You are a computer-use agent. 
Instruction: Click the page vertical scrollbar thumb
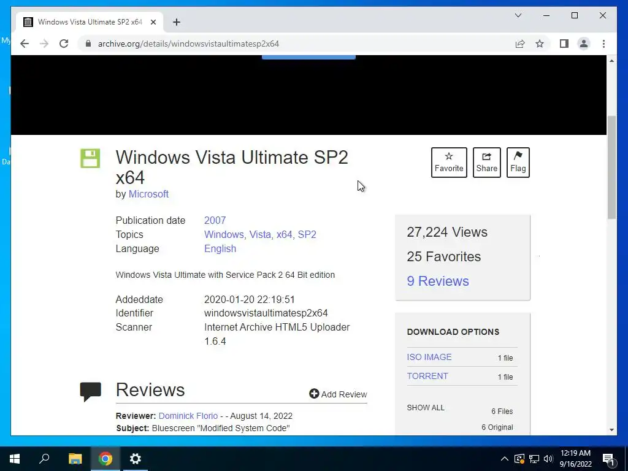click(x=611, y=167)
